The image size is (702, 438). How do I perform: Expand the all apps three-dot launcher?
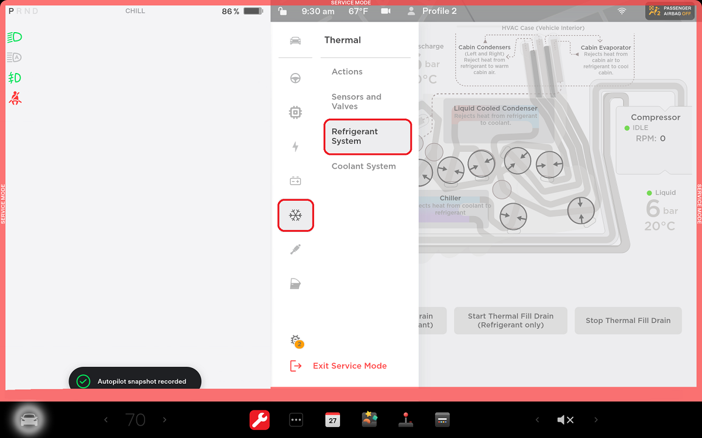[296, 420]
